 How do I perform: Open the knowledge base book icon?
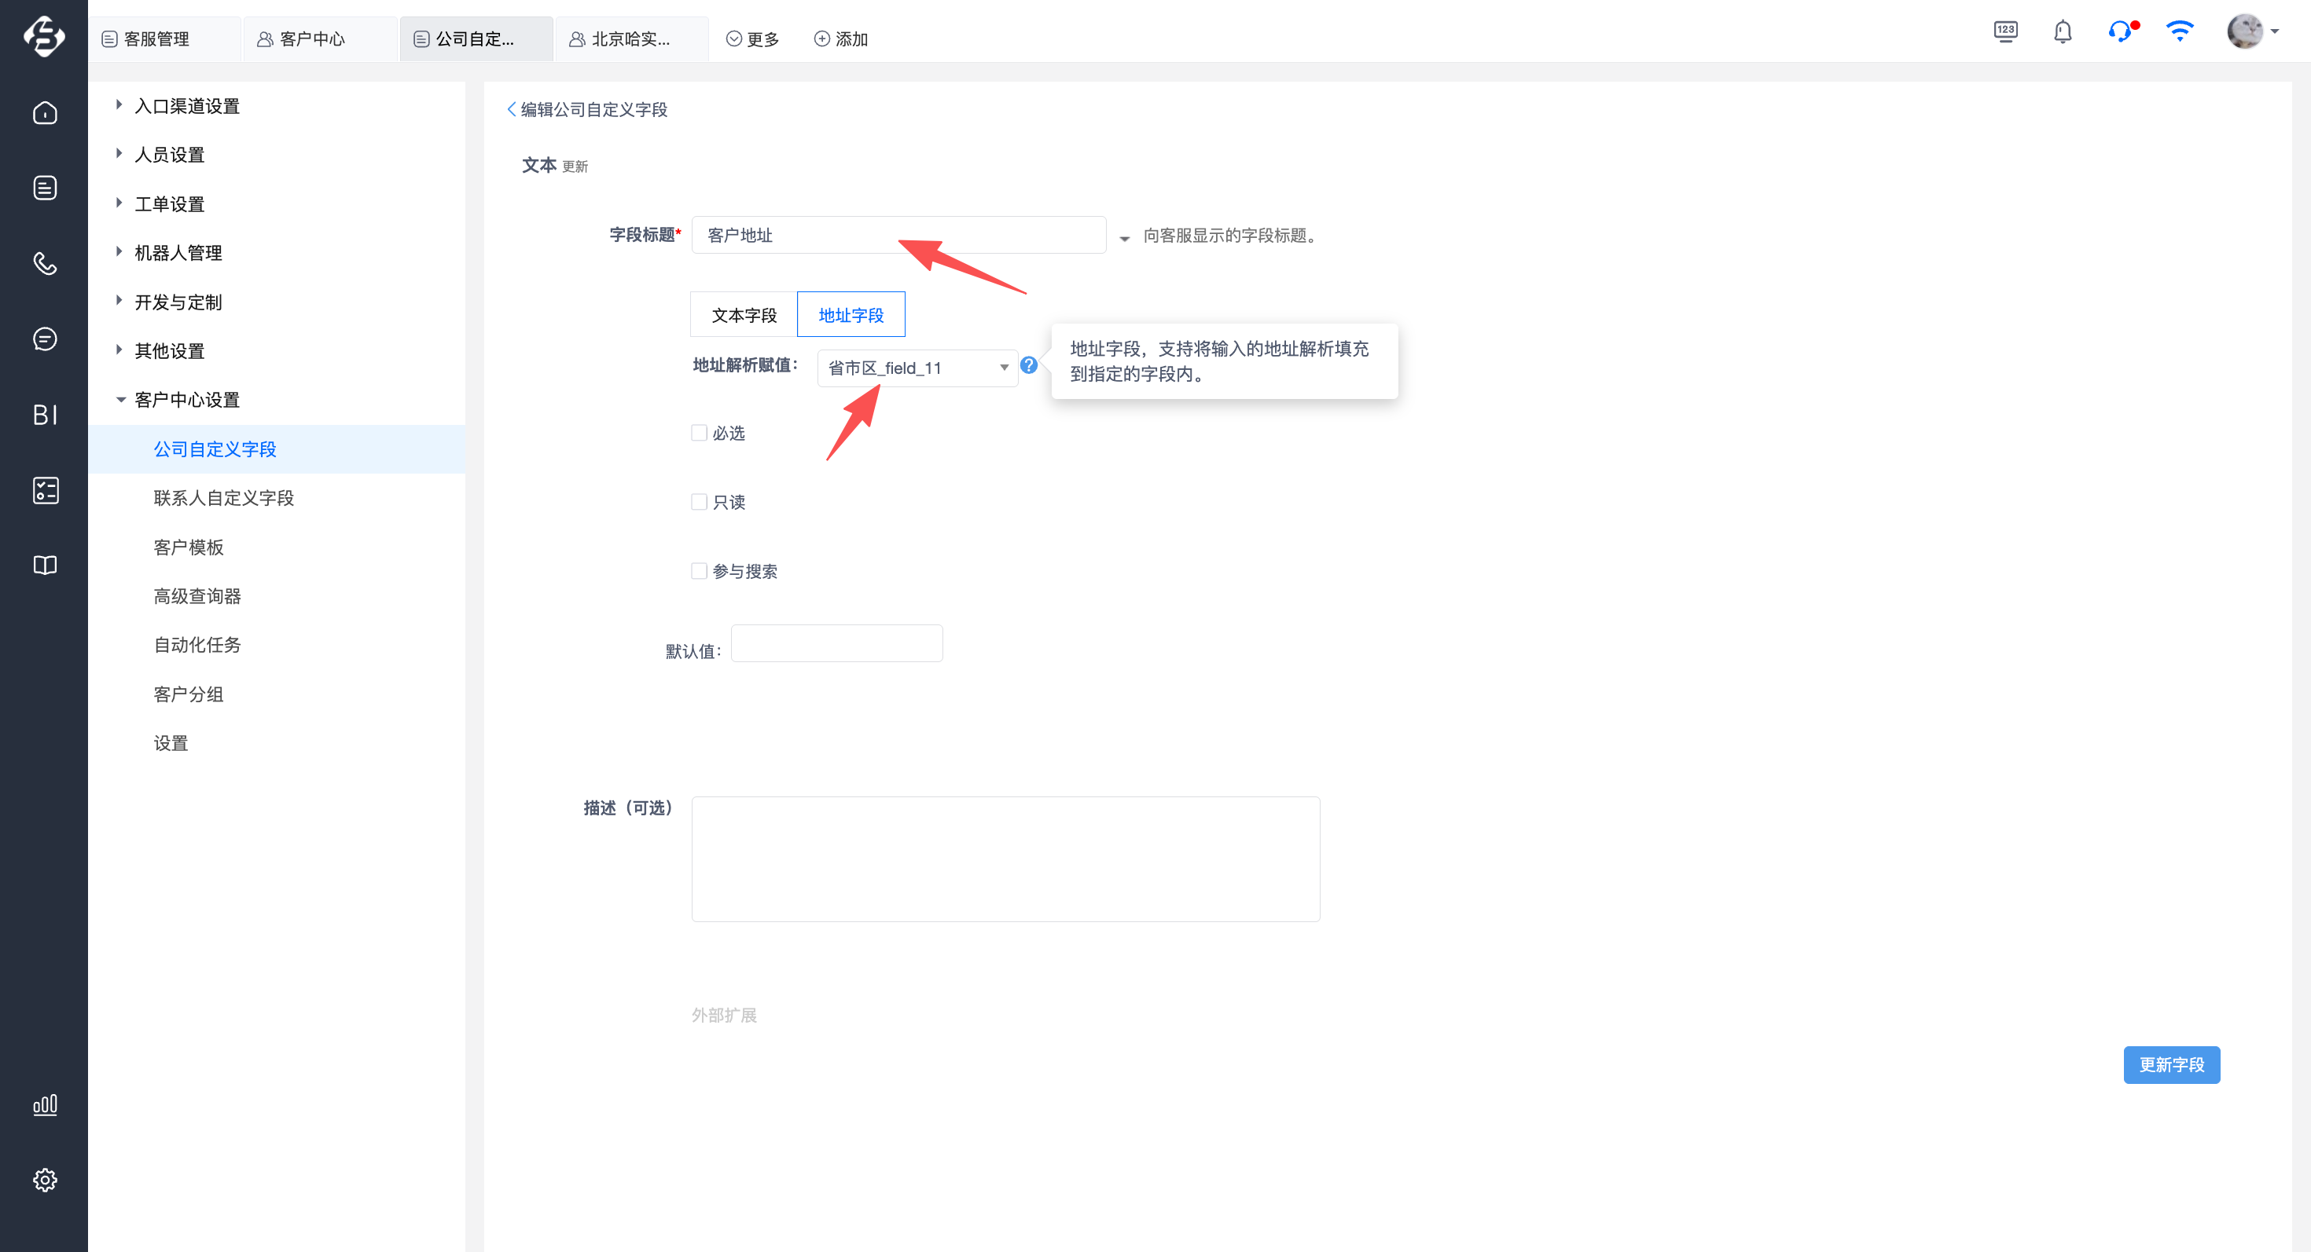click(45, 566)
